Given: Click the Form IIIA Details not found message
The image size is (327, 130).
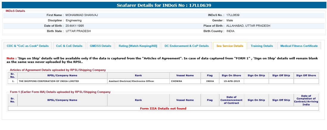Looking at the screenshot, I should click(163, 109).
